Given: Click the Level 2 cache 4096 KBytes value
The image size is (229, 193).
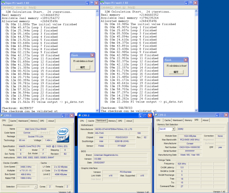Looking at the screenshot, I should point(61,174).
